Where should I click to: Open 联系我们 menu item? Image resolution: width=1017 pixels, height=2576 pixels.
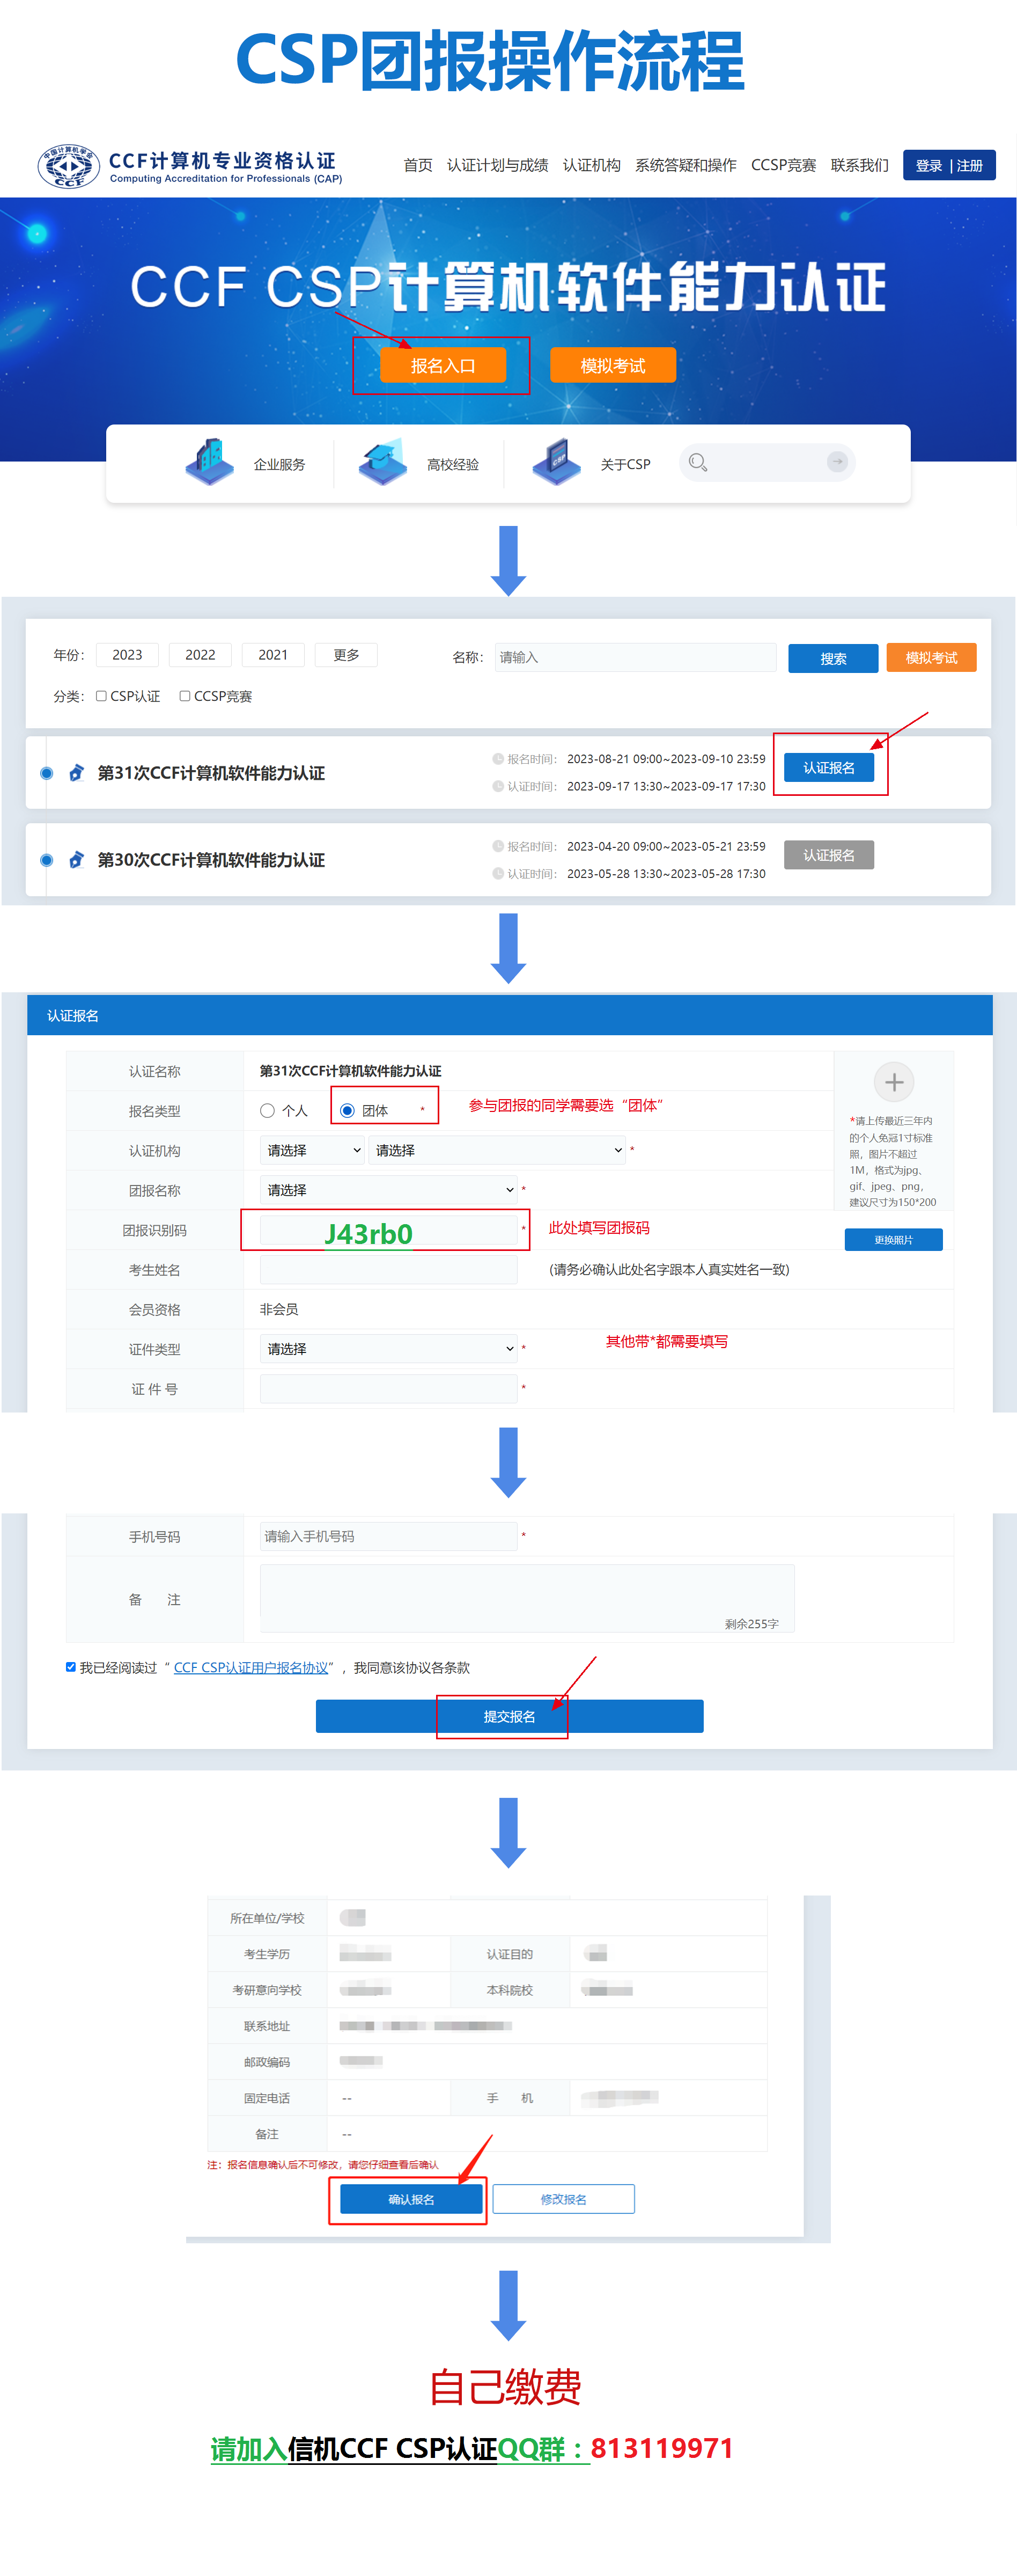(859, 165)
